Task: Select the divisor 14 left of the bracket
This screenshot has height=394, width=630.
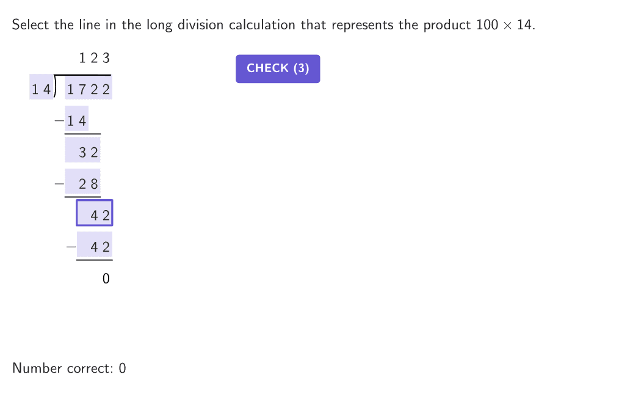Action: [x=42, y=89]
